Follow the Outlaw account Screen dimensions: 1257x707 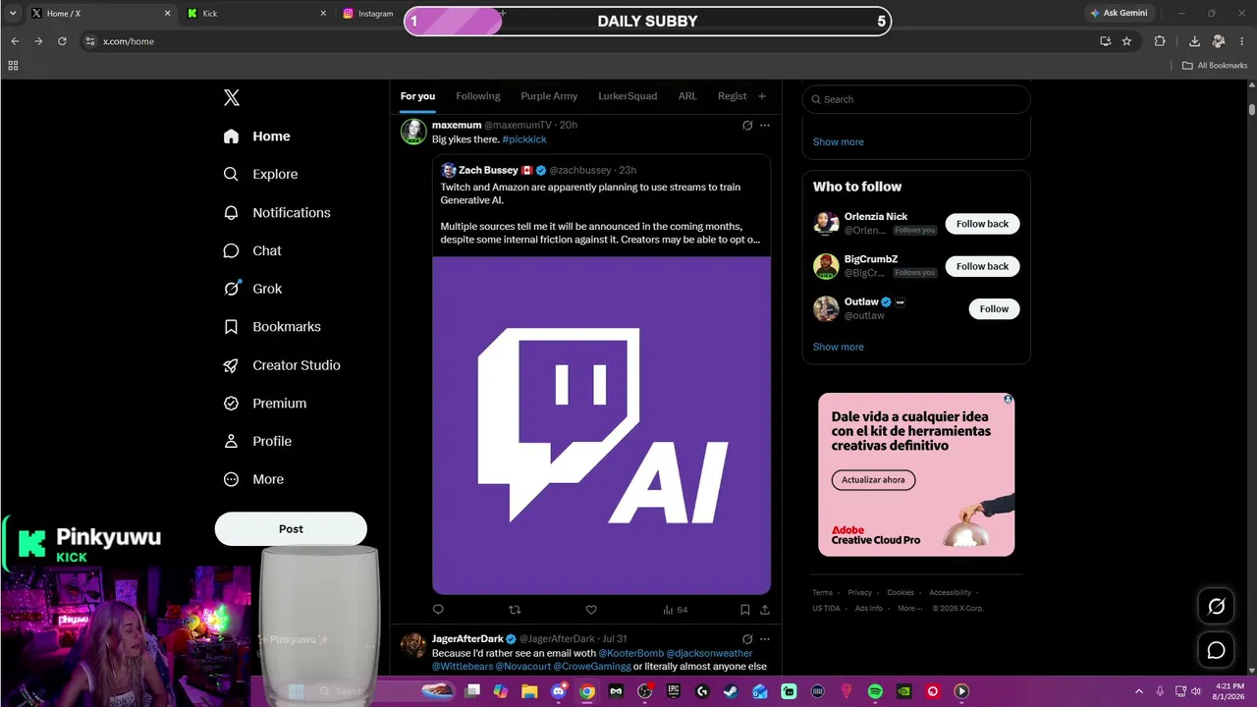coord(994,308)
